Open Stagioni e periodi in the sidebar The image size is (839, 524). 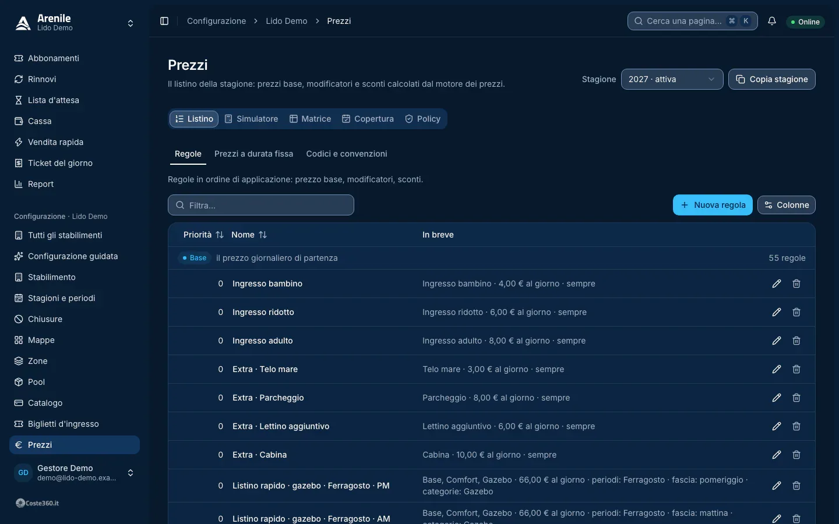pyautogui.click(x=75, y=298)
